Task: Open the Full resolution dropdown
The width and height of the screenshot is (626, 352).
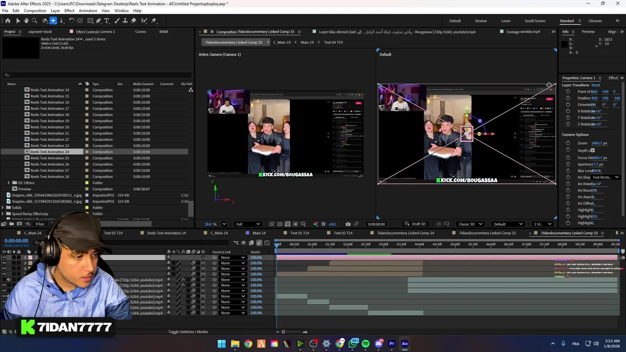Action: pos(248,224)
